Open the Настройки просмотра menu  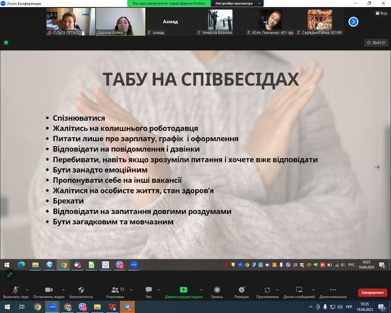pos(238,3)
